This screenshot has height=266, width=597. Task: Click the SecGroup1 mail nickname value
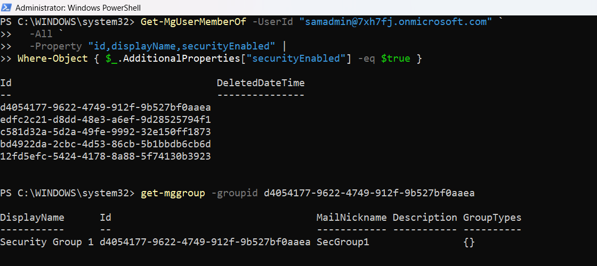coord(343,242)
